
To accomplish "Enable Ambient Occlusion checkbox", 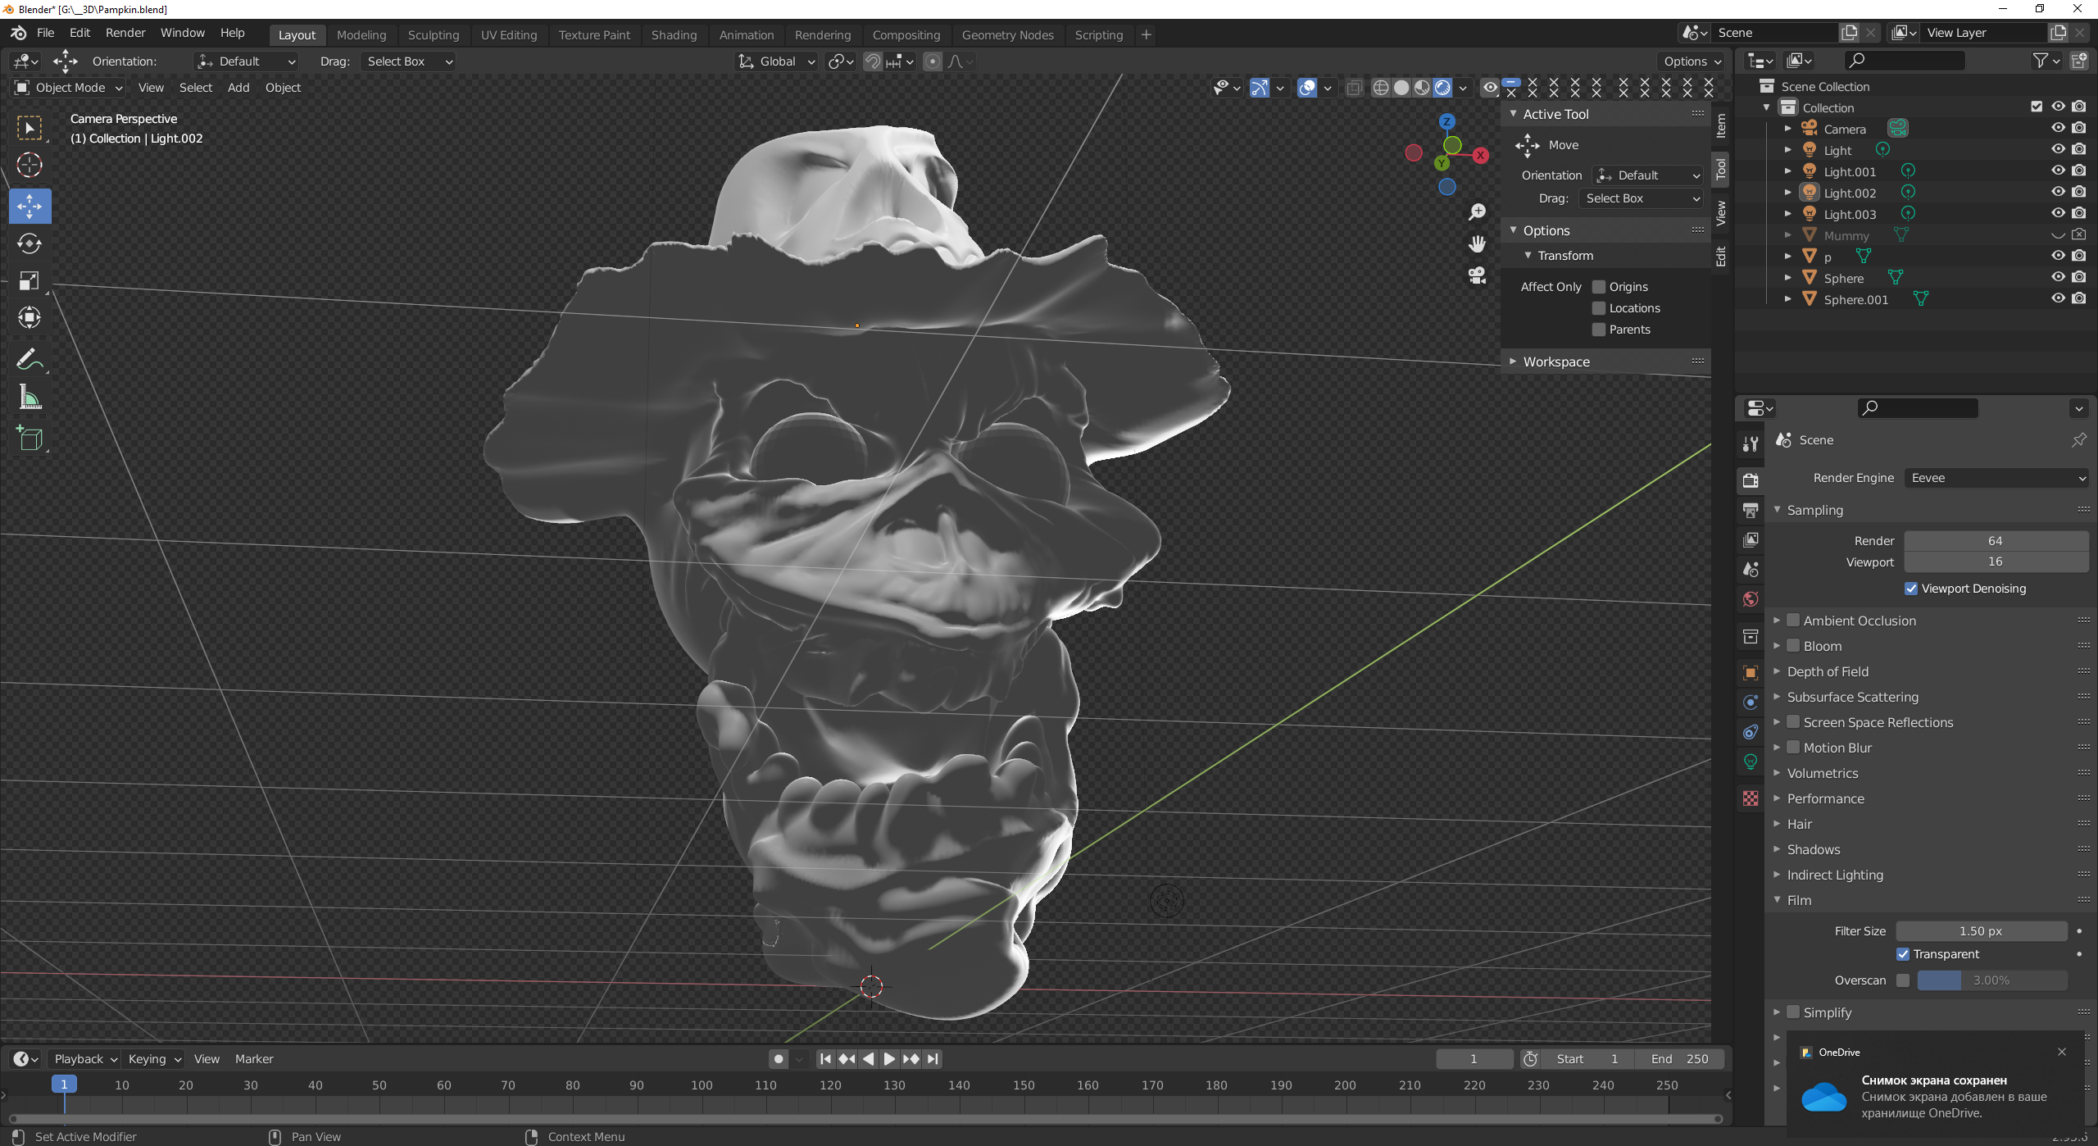I will point(1793,621).
